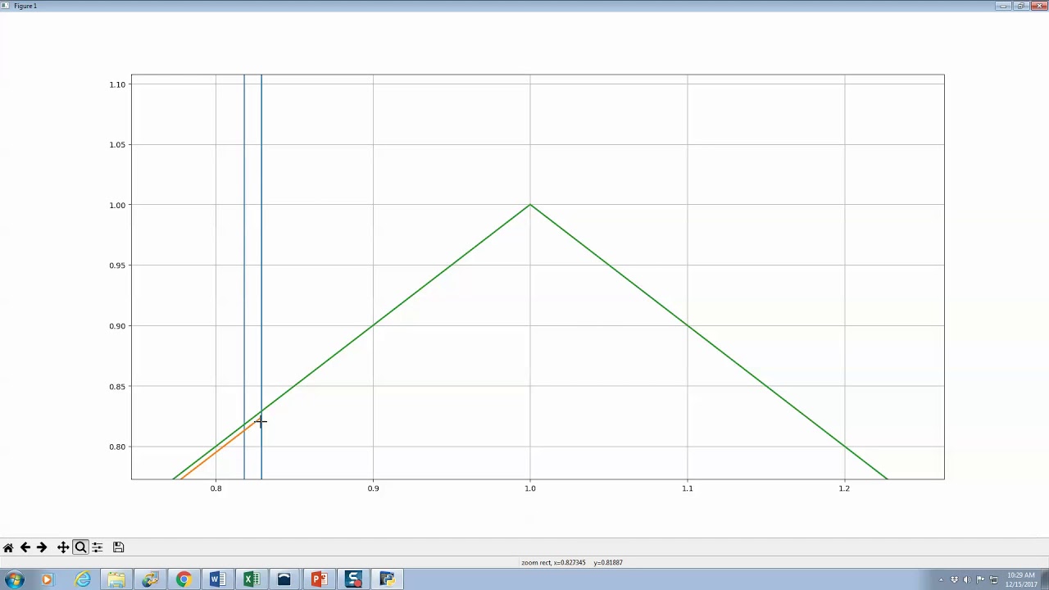Open the screen recorder taskbar app

[x=353, y=580]
